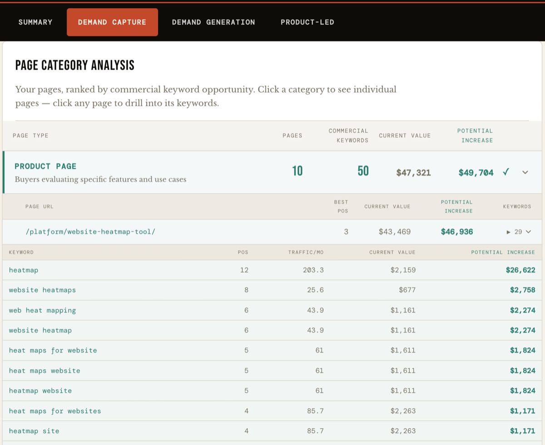This screenshot has height=445, width=545.
Task: Click the Demand Capture tab
Action: coord(112,22)
